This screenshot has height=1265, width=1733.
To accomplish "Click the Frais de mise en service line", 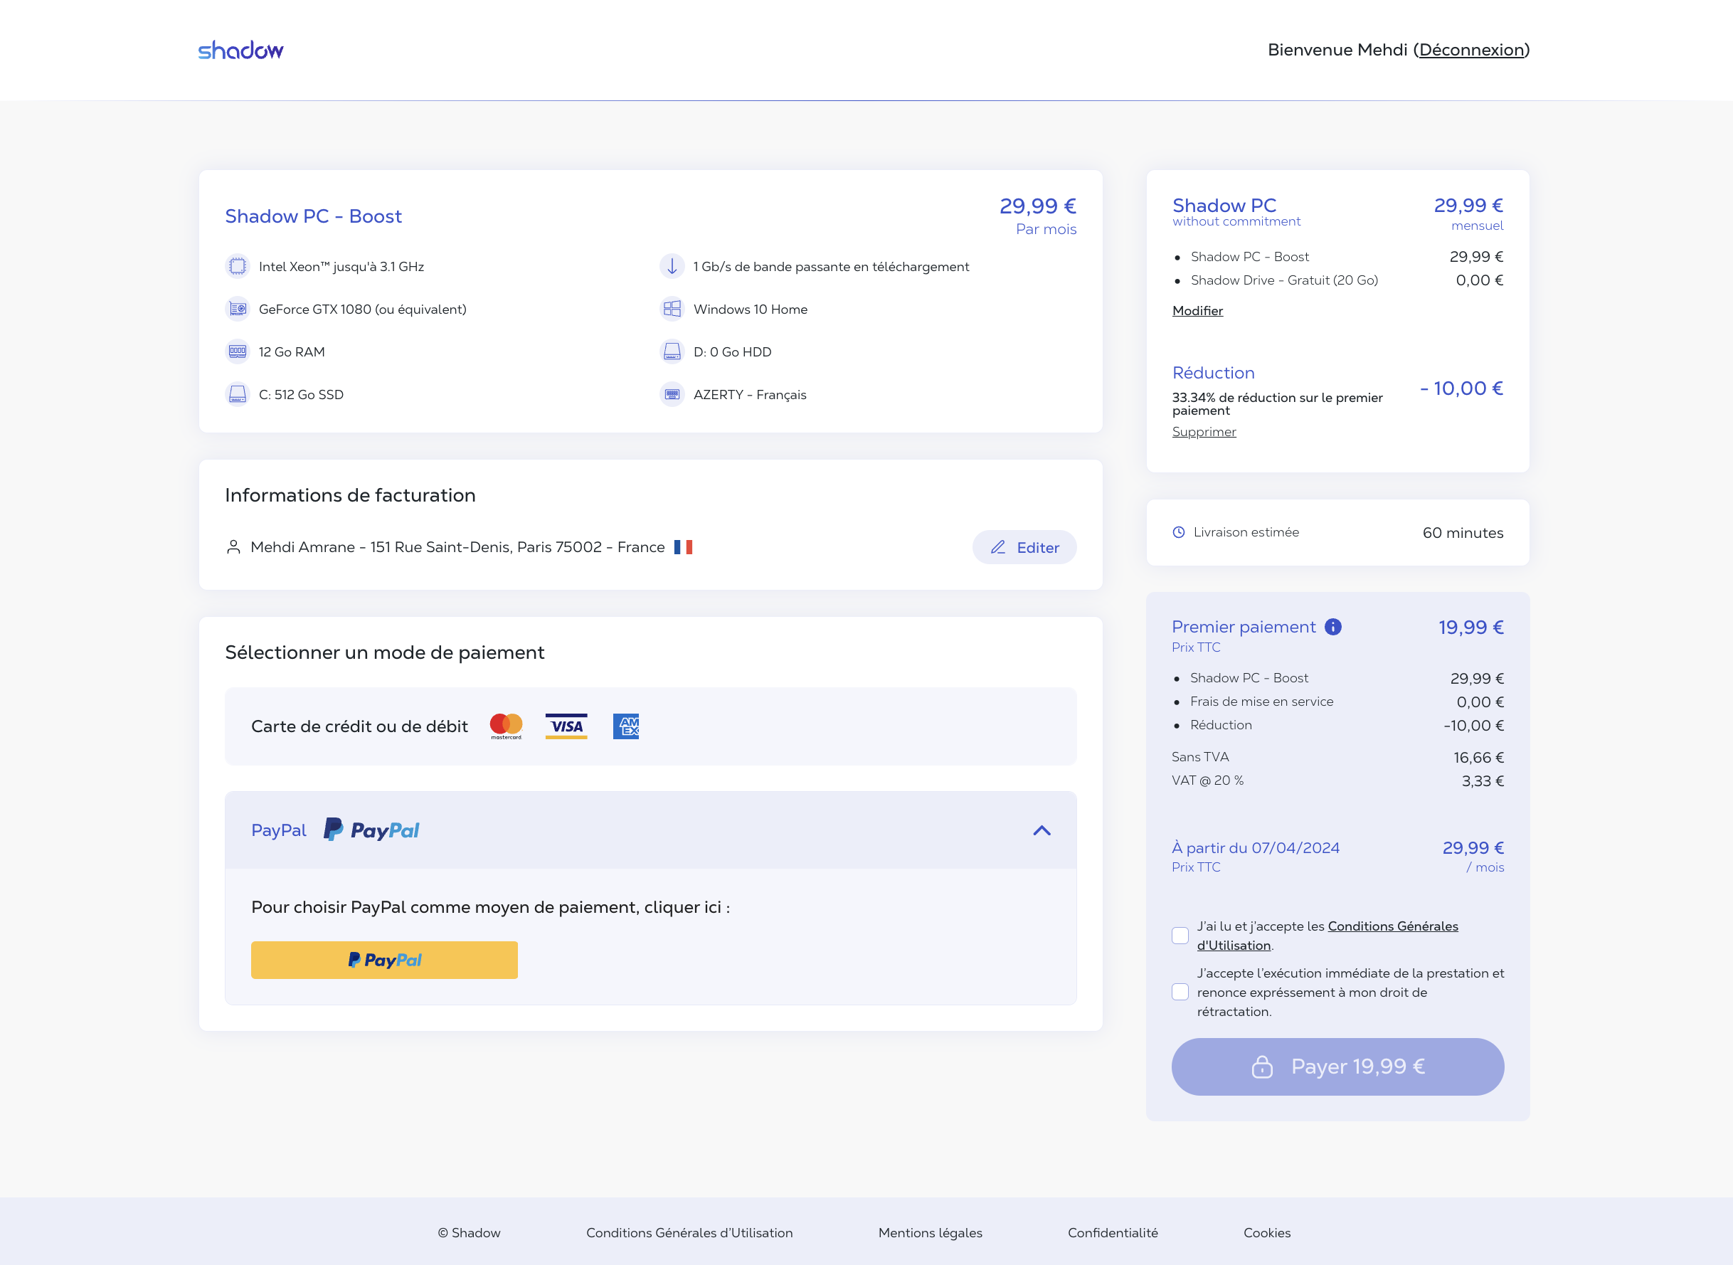I will 1261,702.
